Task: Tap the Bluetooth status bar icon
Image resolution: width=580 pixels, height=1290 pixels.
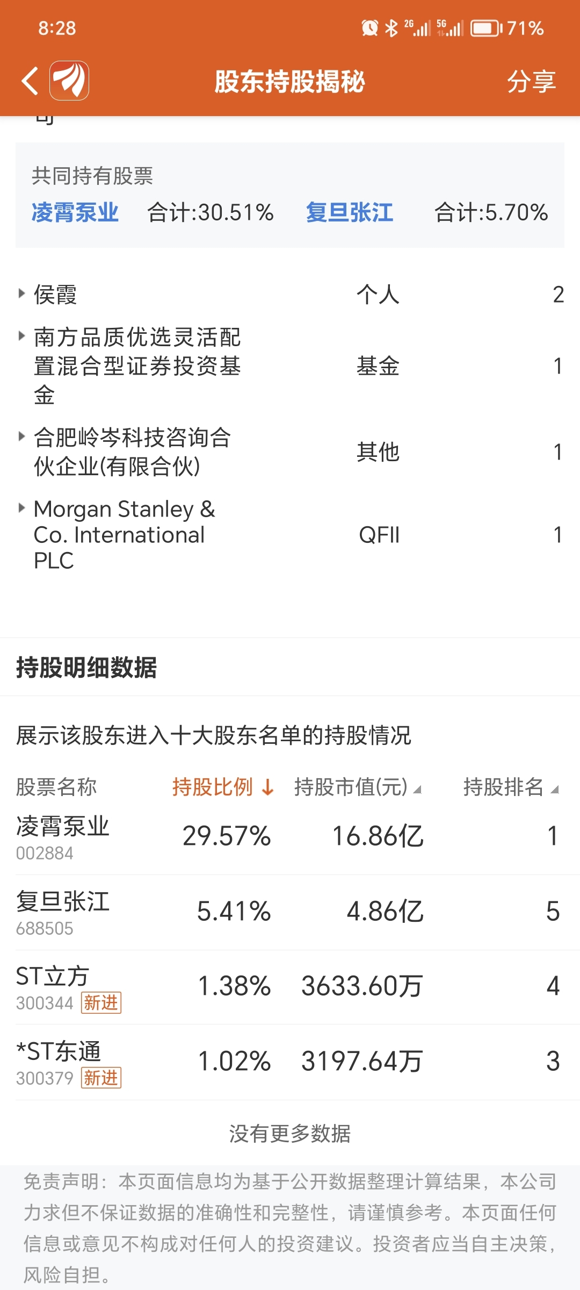Action: 392,28
